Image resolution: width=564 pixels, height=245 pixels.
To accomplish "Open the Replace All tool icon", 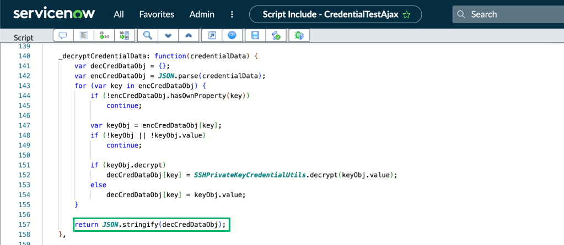I will pyautogui.click(x=125, y=36).
